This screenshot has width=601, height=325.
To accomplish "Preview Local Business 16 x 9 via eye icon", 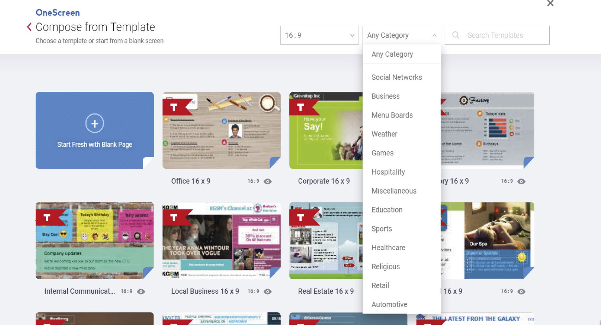I will (268, 292).
